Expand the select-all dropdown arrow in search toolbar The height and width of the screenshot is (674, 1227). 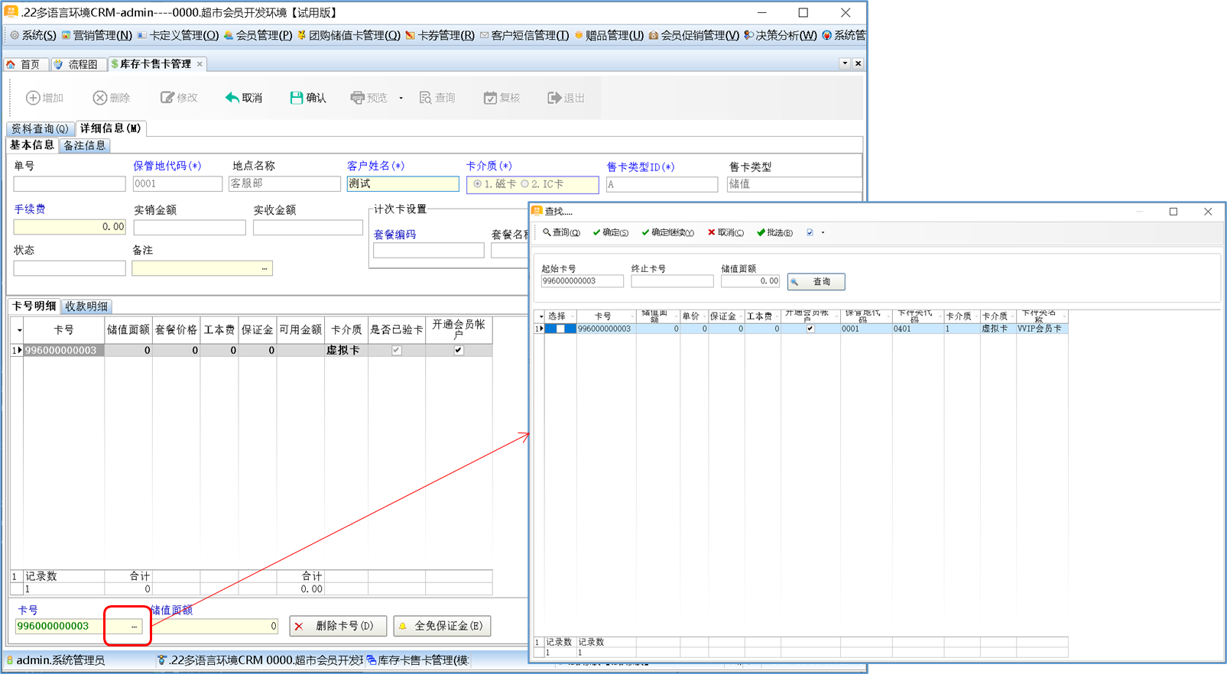click(x=823, y=232)
